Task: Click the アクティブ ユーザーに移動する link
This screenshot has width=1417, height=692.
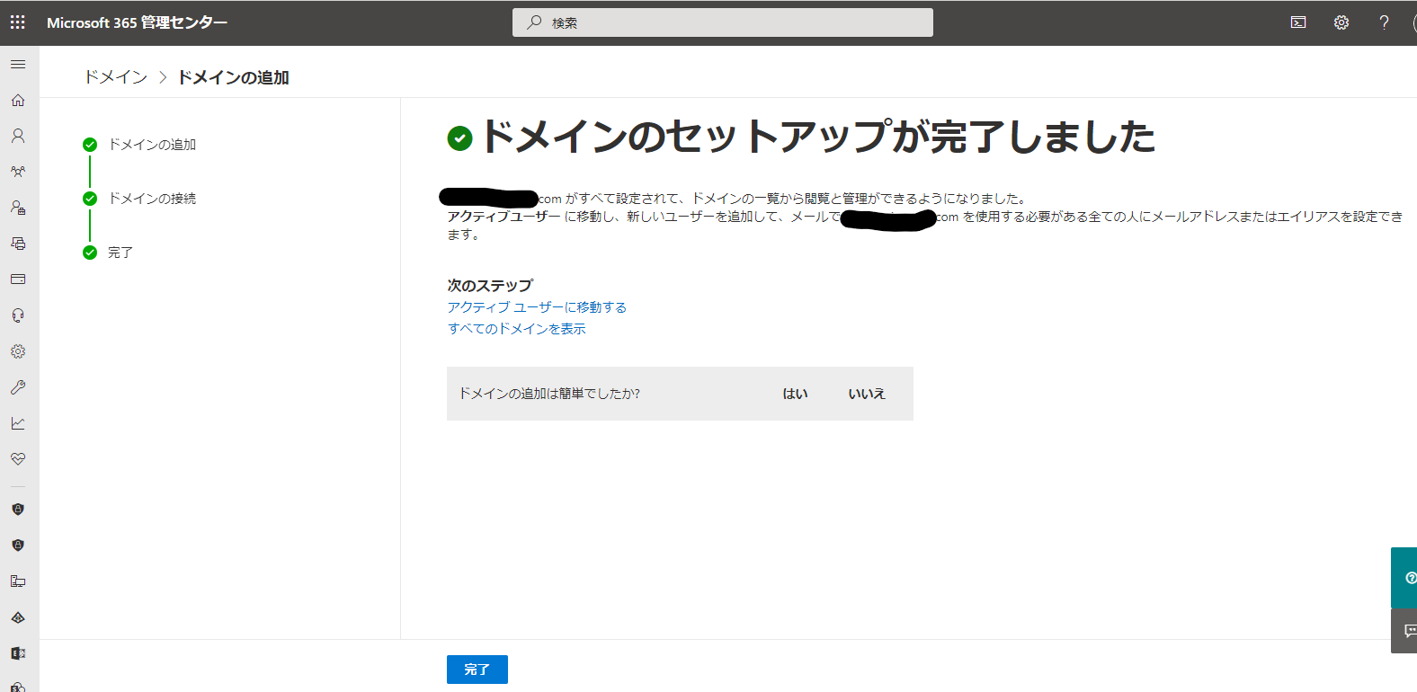Action: click(x=537, y=307)
